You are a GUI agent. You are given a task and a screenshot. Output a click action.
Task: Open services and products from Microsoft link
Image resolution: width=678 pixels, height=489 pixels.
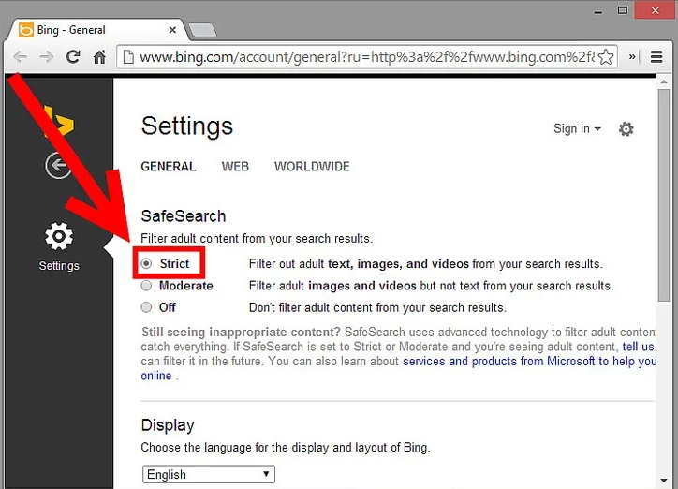coord(529,361)
